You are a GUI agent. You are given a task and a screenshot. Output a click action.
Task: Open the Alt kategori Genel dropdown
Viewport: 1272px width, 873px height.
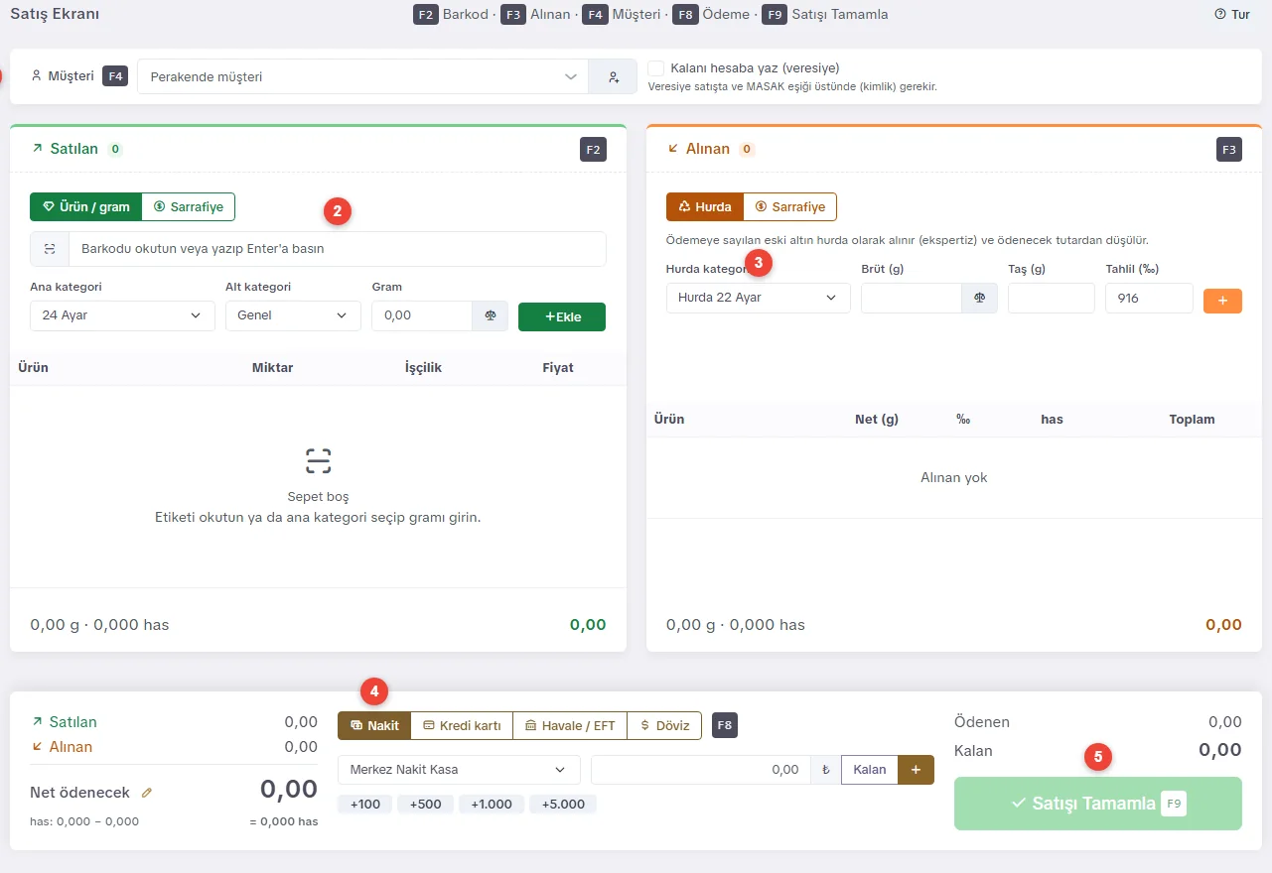click(x=293, y=315)
